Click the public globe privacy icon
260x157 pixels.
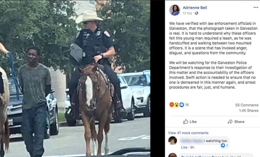[197, 13]
